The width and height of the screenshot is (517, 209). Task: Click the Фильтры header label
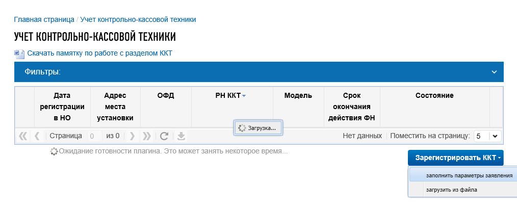(x=42, y=71)
